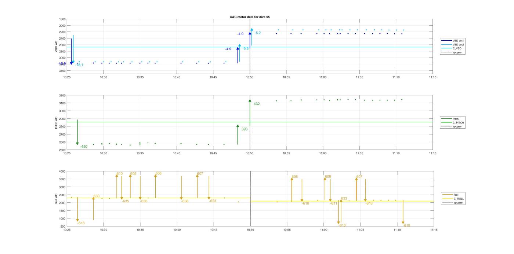Click the '11:15' tick under the VBD plot

tap(432, 77)
